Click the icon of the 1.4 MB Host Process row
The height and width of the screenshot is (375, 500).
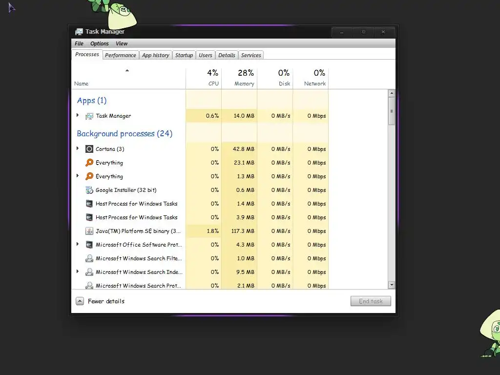coord(89,204)
